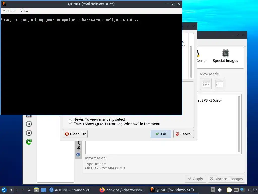Viewport: 258px width, 194px height.
Task: Click the green reset VM arrow icon
Action: (29, 142)
